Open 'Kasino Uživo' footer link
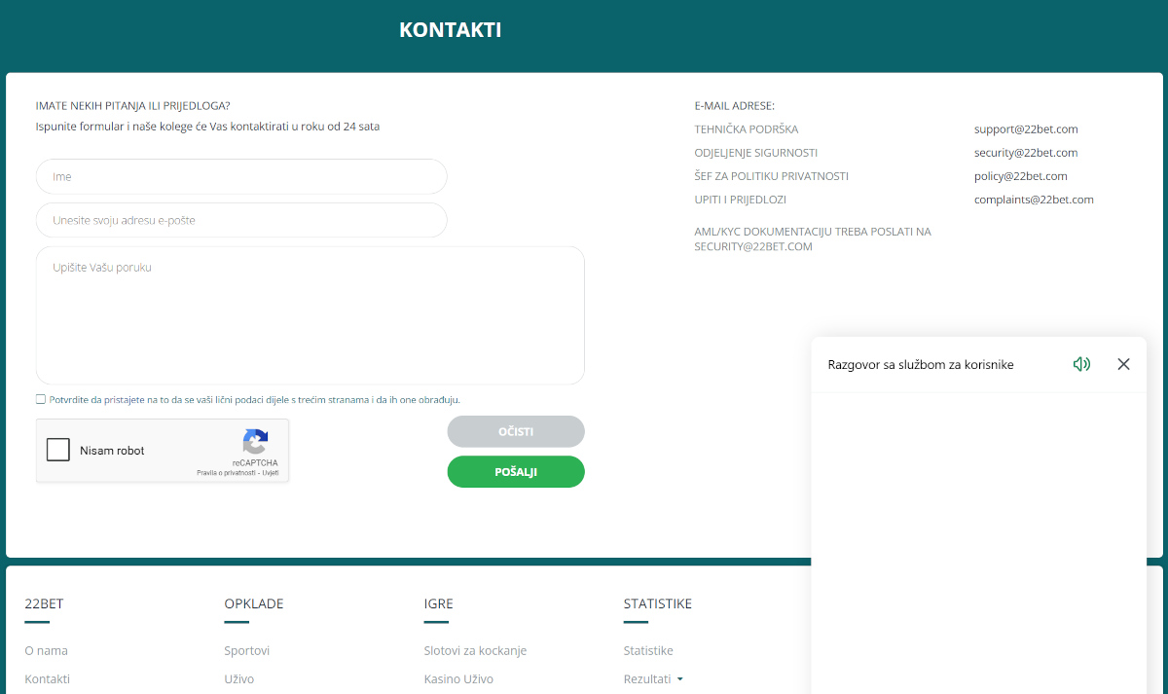The height and width of the screenshot is (694, 1168). 458,679
